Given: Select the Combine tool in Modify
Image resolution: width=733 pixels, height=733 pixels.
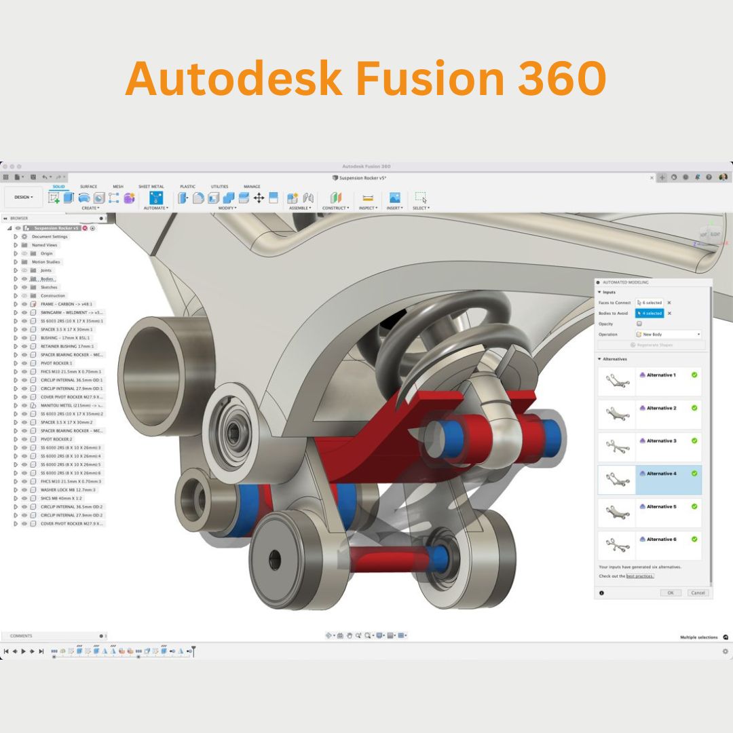Looking at the screenshot, I should 229,198.
